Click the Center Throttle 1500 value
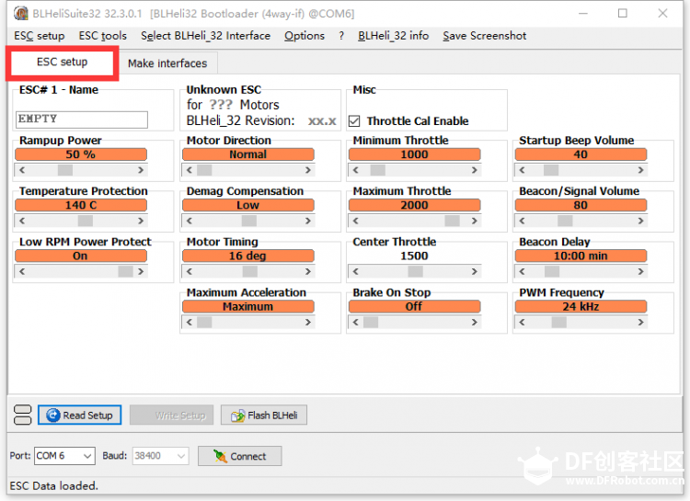The image size is (690, 501). tap(414, 256)
